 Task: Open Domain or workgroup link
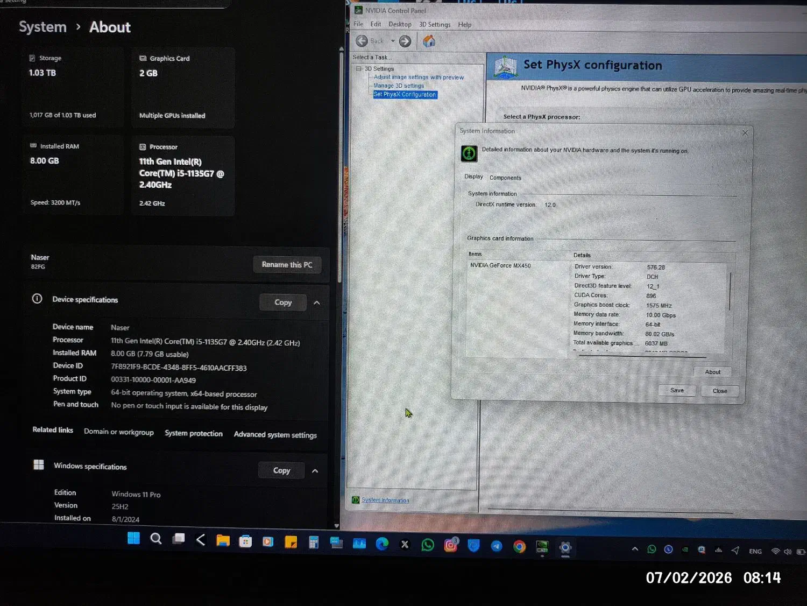[119, 432]
